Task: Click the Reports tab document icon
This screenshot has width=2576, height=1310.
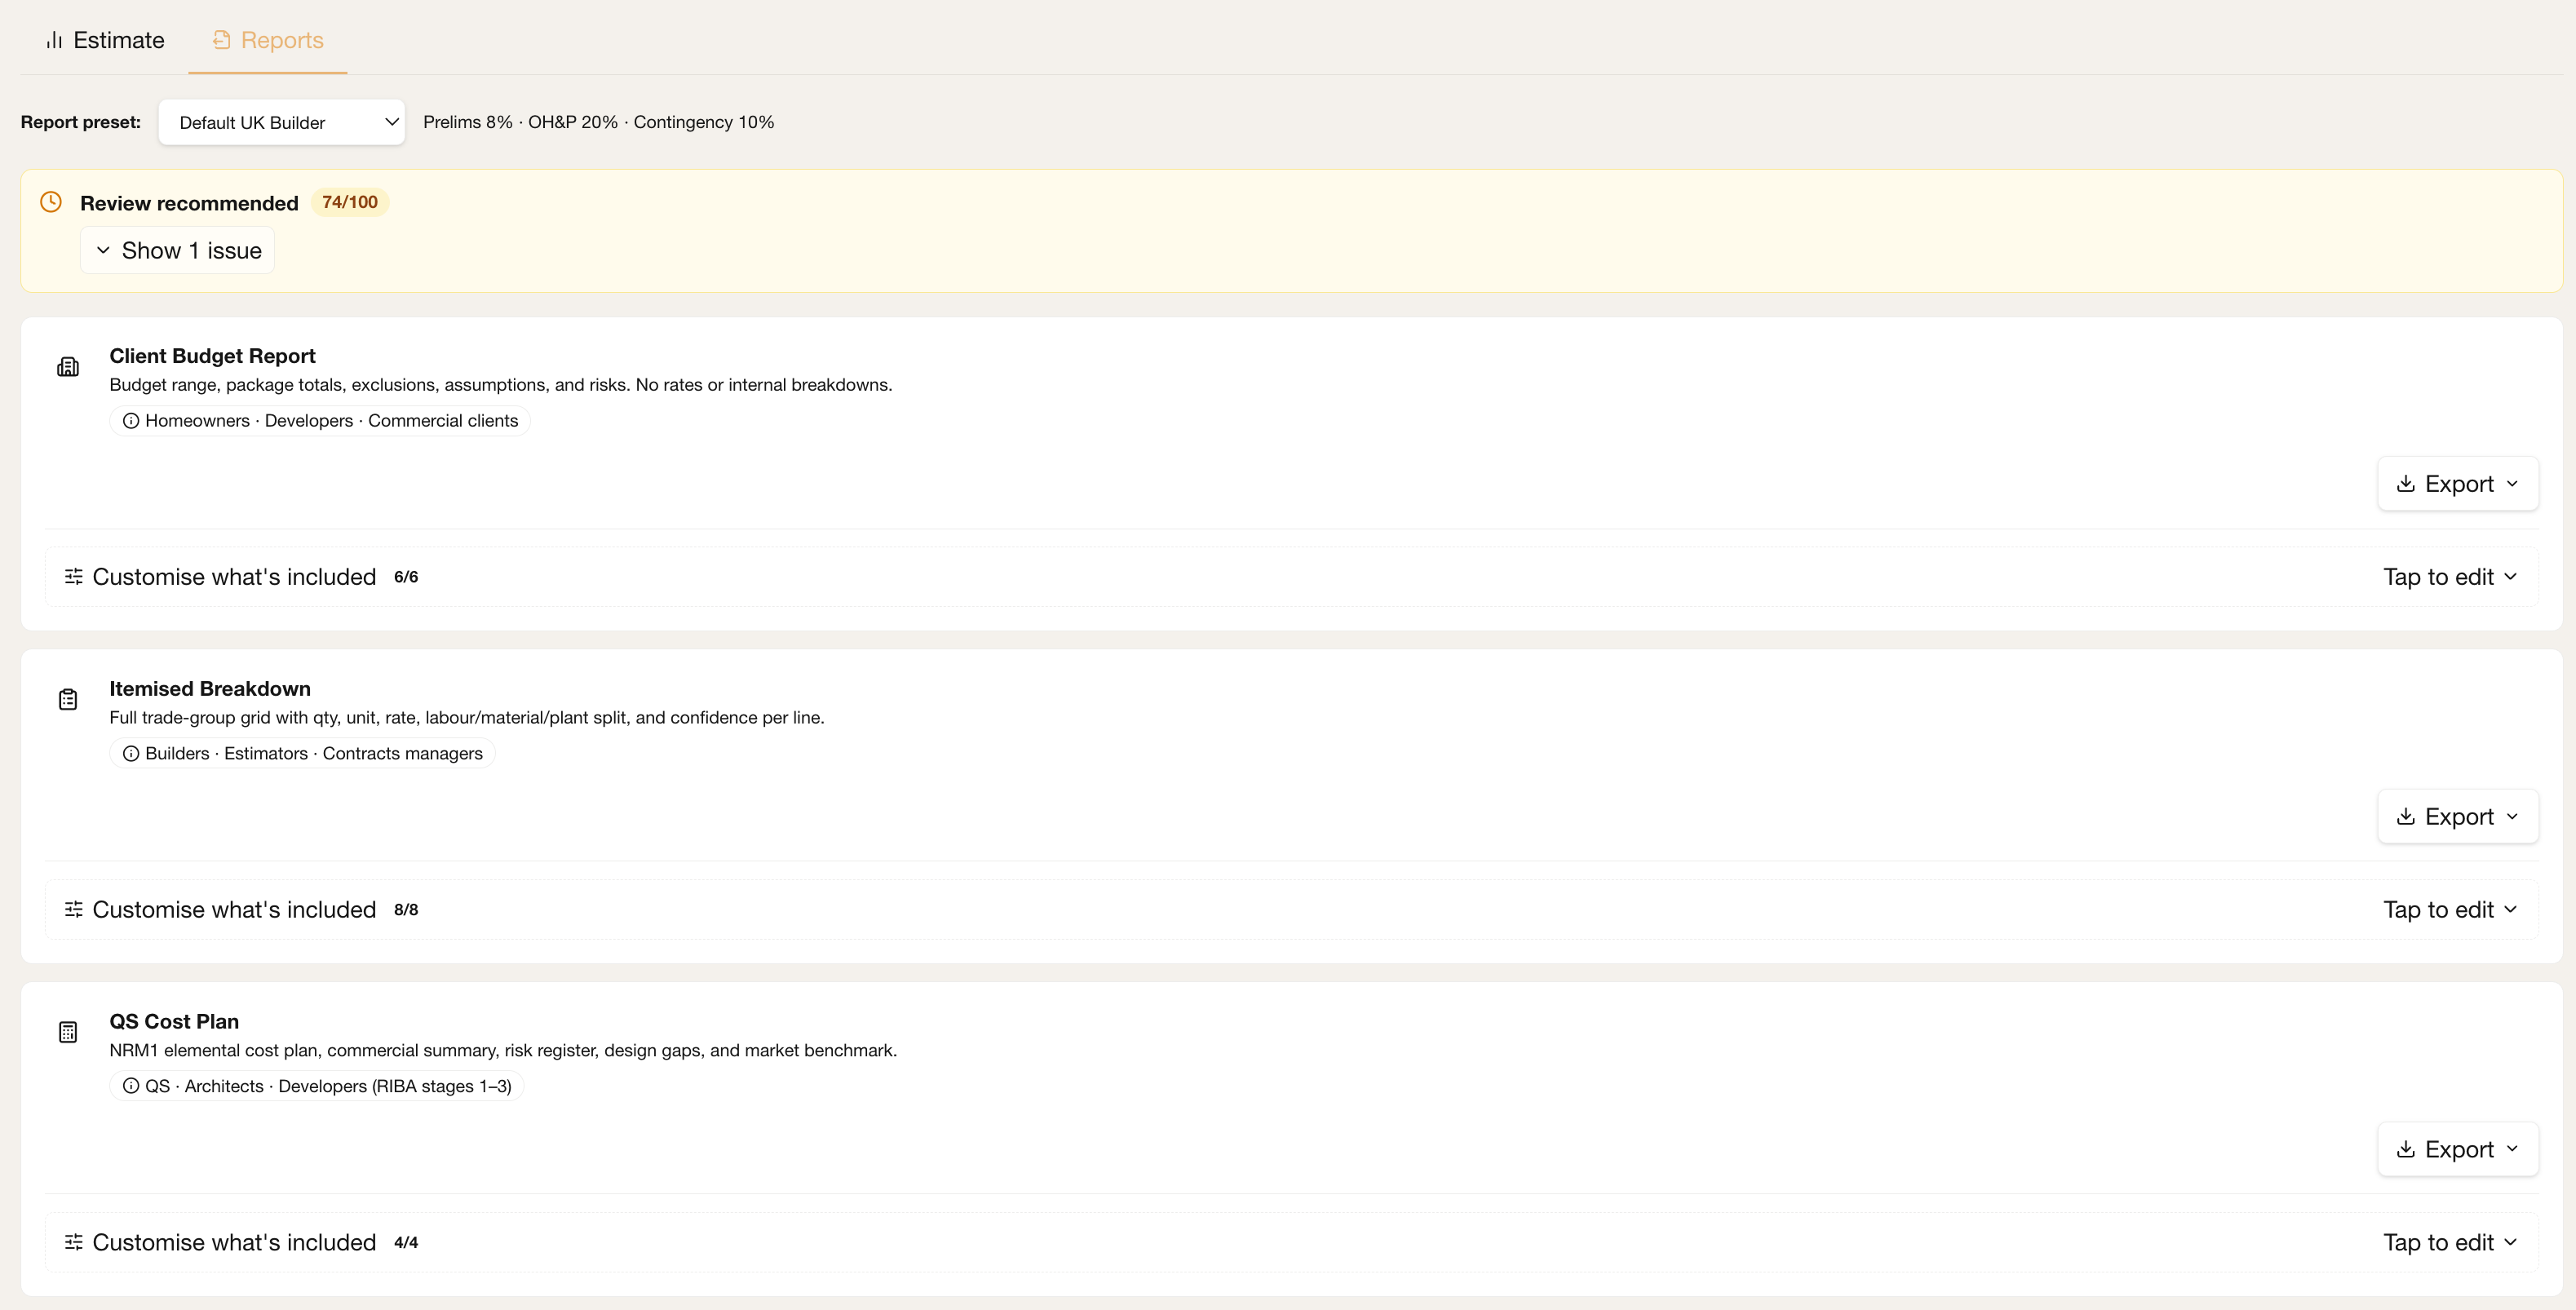Action: click(222, 39)
